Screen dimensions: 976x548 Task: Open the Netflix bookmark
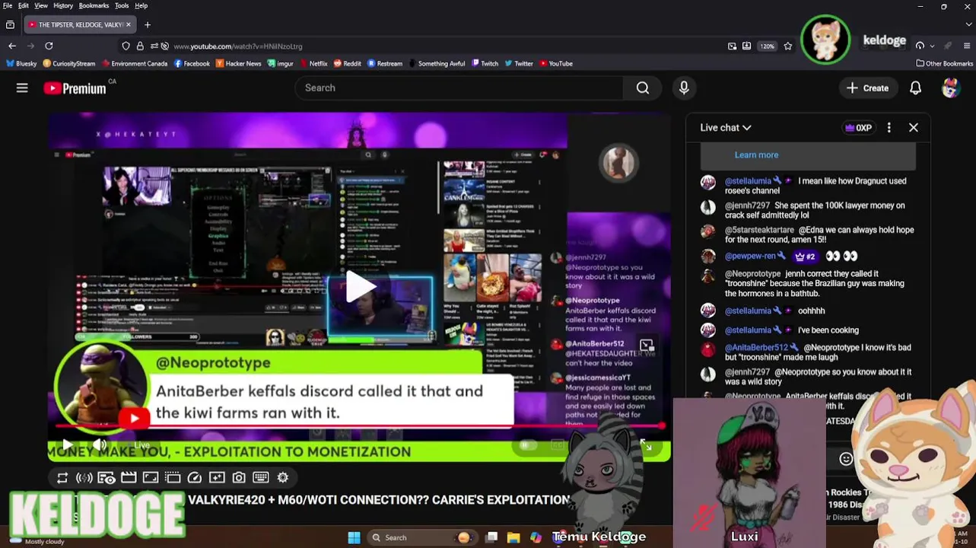tap(313, 64)
